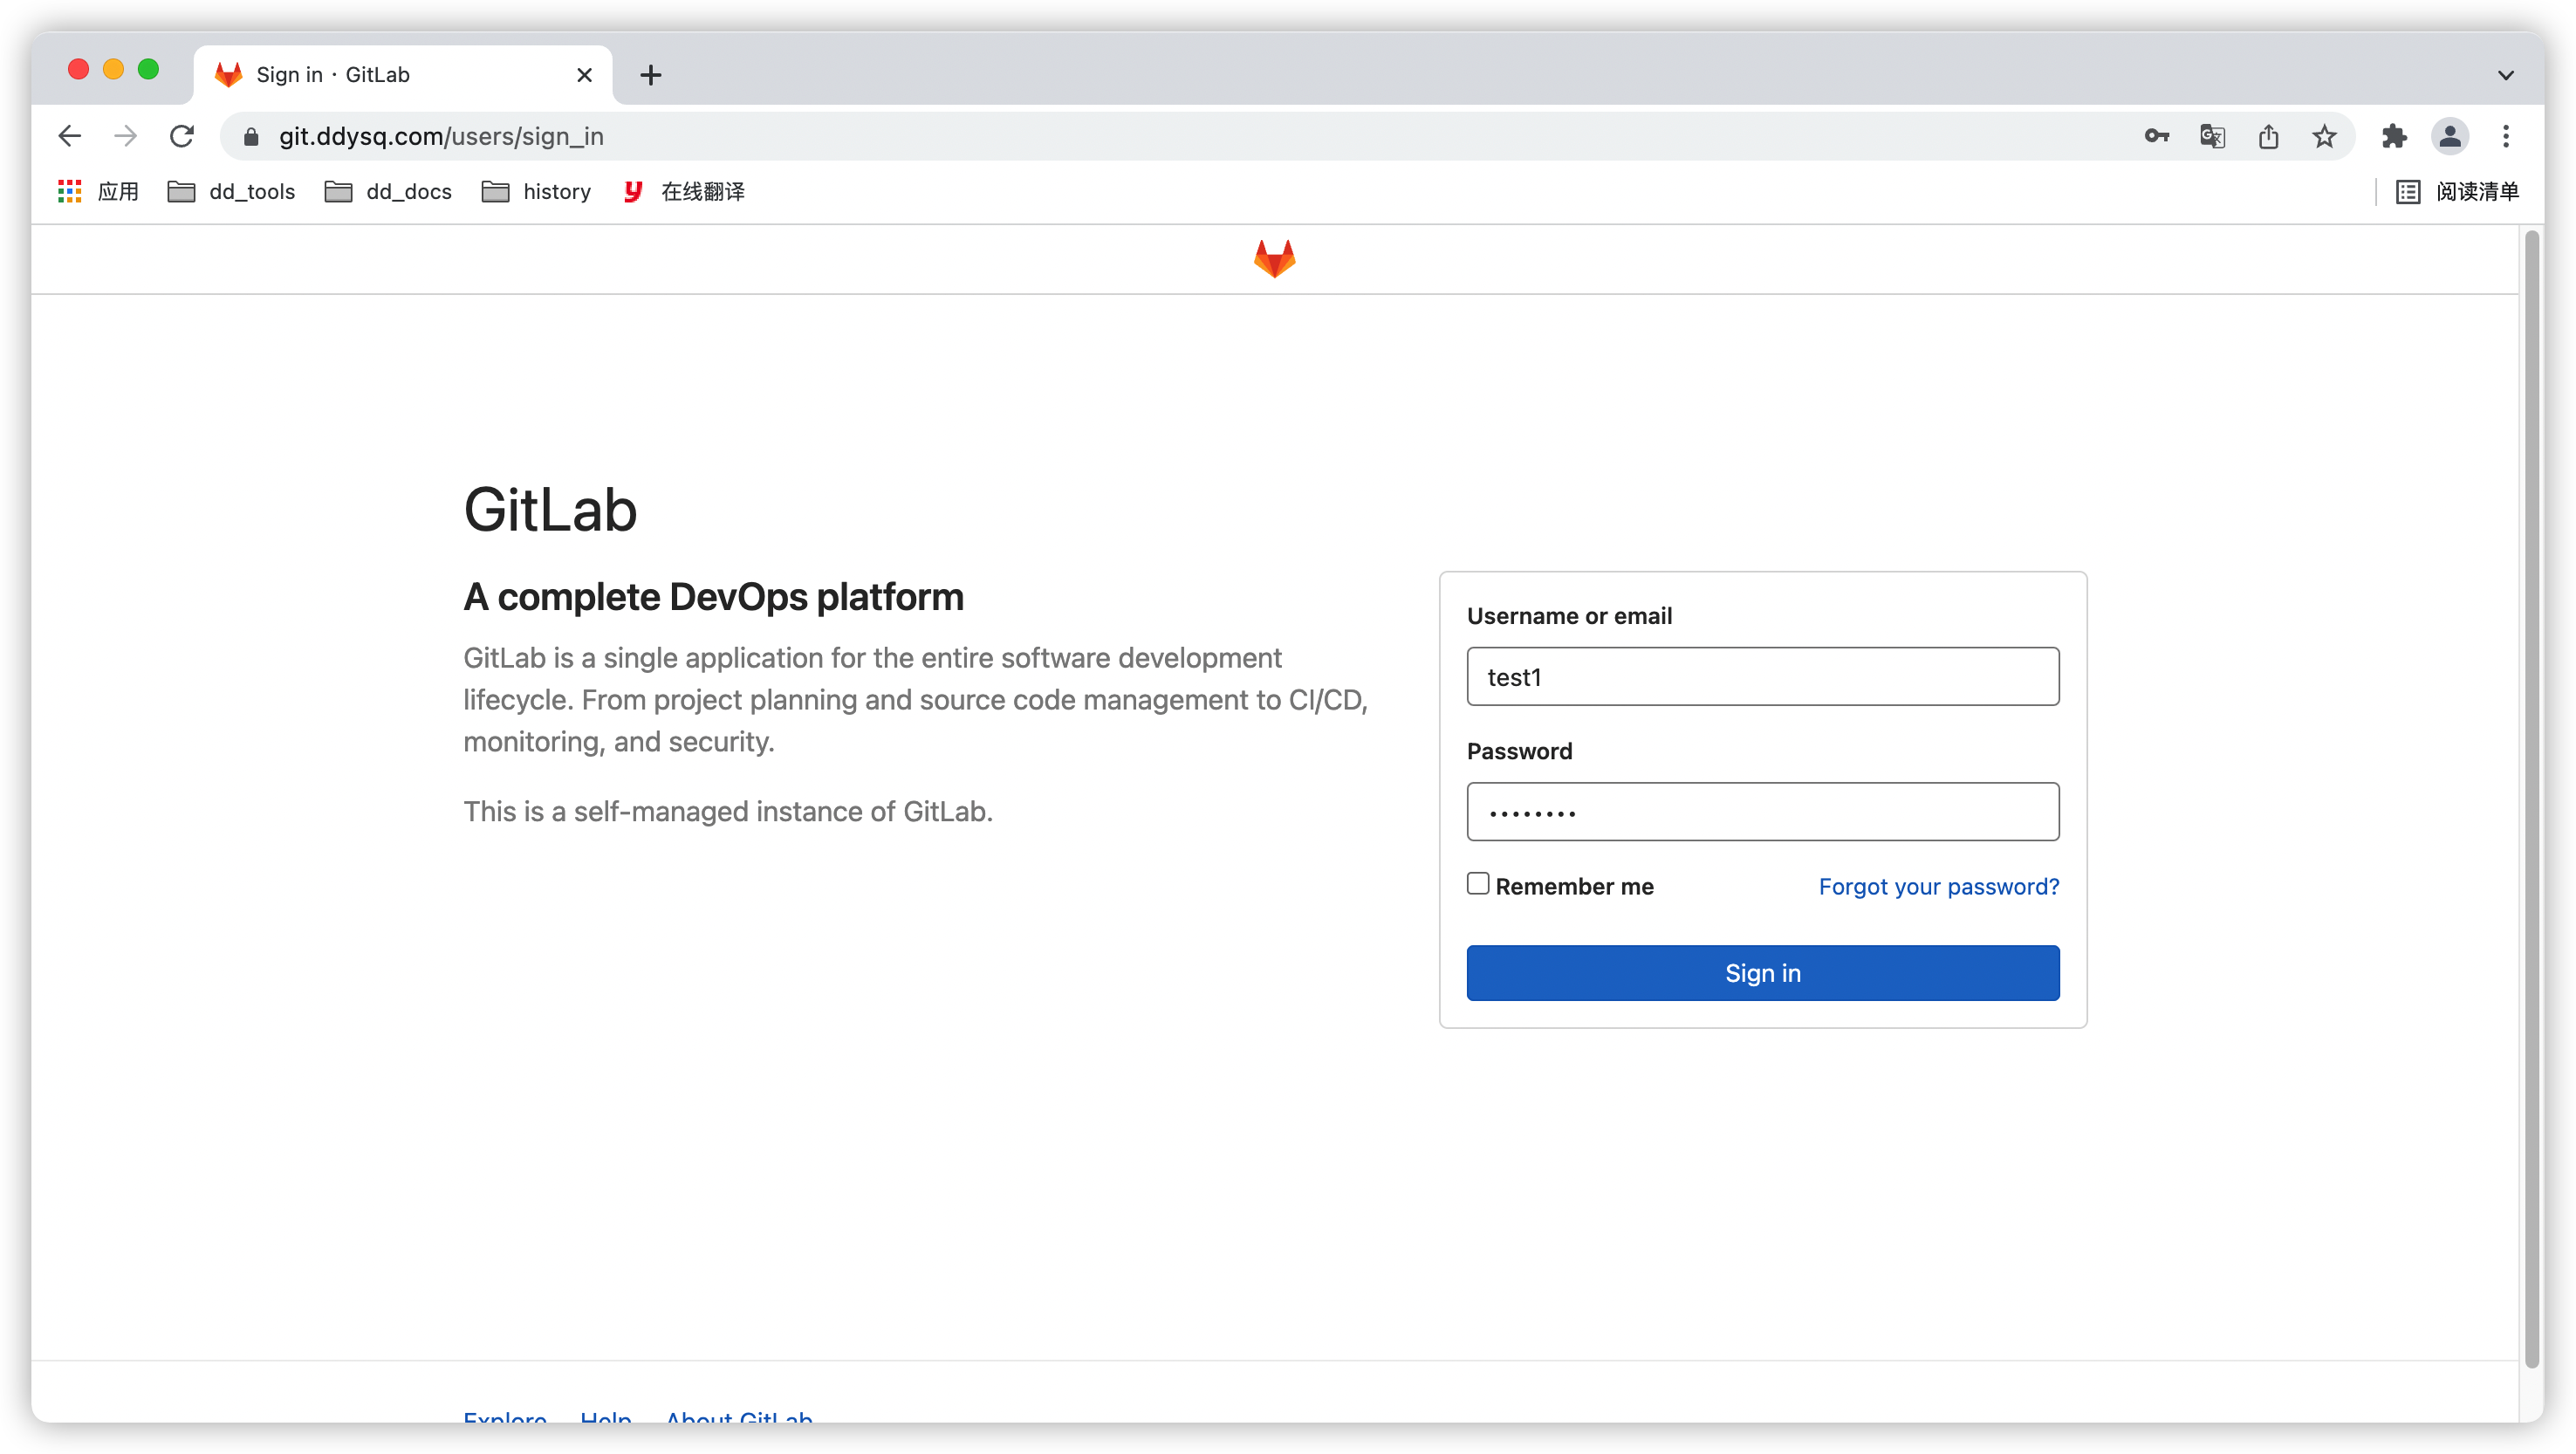Focus the Username or email field
This screenshot has width=2576, height=1454.
[x=1762, y=677]
